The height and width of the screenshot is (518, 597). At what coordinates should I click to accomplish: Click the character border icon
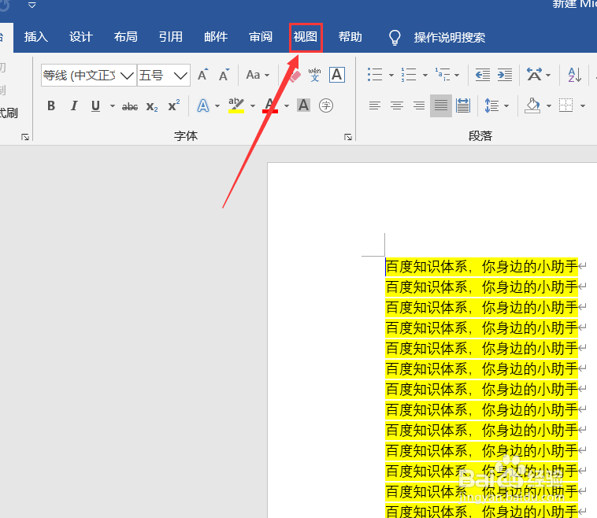click(x=337, y=75)
